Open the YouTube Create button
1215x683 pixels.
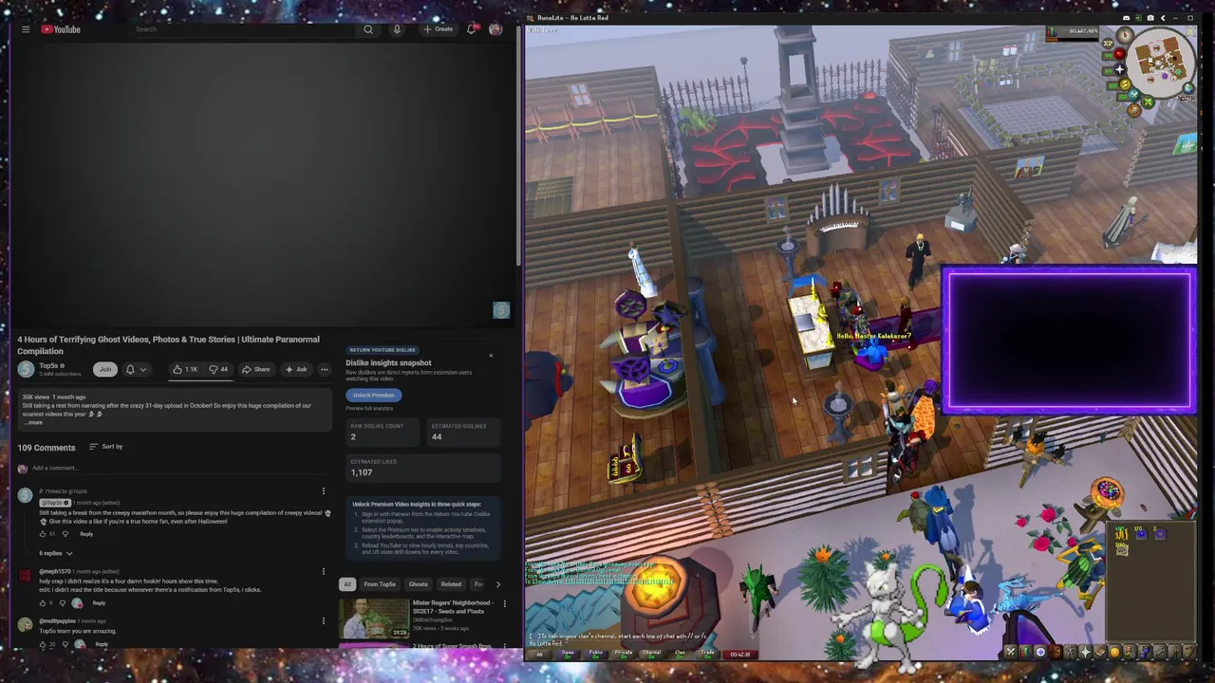pyautogui.click(x=439, y=29)
